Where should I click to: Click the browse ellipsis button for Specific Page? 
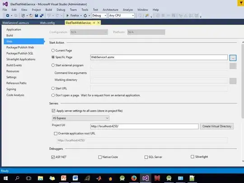[x=233, y=58]
